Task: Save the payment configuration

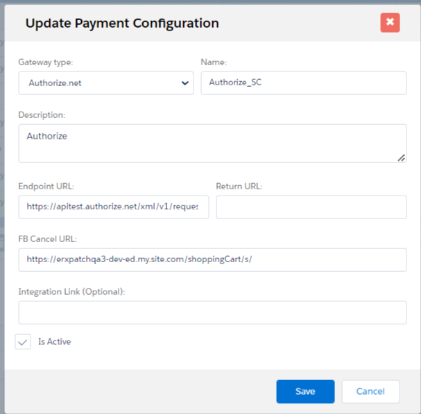Action: pos(305,391)
